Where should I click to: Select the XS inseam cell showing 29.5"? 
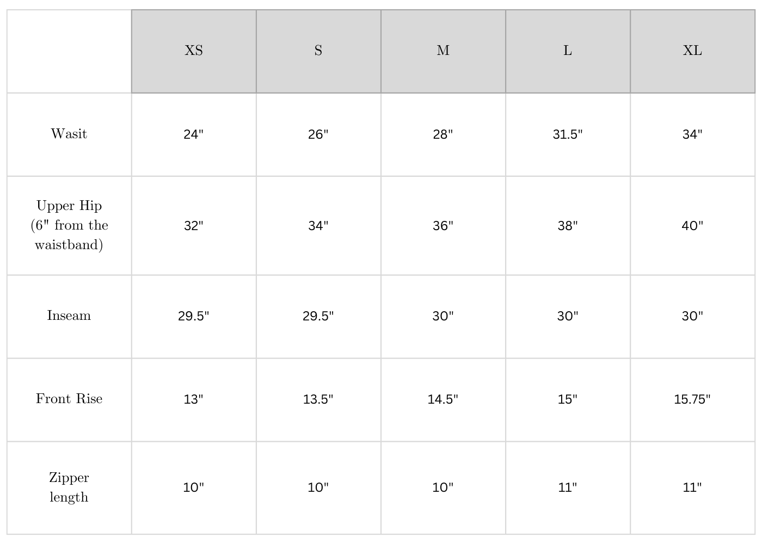tap(194, 316)
